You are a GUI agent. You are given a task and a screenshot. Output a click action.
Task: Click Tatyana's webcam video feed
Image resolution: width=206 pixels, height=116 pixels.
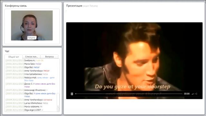[x=32, y=25]
